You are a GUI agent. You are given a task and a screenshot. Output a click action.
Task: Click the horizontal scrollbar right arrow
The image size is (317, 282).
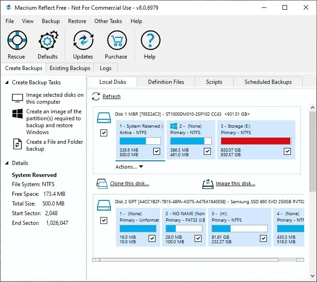click(x=300, y=260)
